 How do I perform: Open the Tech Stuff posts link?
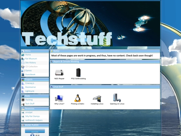coord(30,104)
